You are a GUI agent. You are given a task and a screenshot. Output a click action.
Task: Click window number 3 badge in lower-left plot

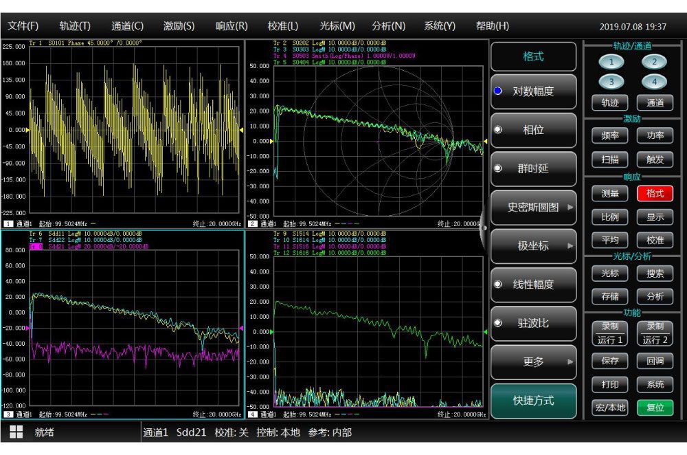pos(8,414)
